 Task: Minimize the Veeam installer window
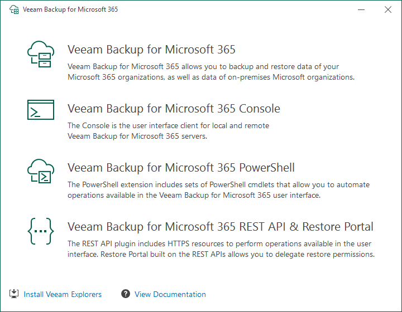pos(361,9)
